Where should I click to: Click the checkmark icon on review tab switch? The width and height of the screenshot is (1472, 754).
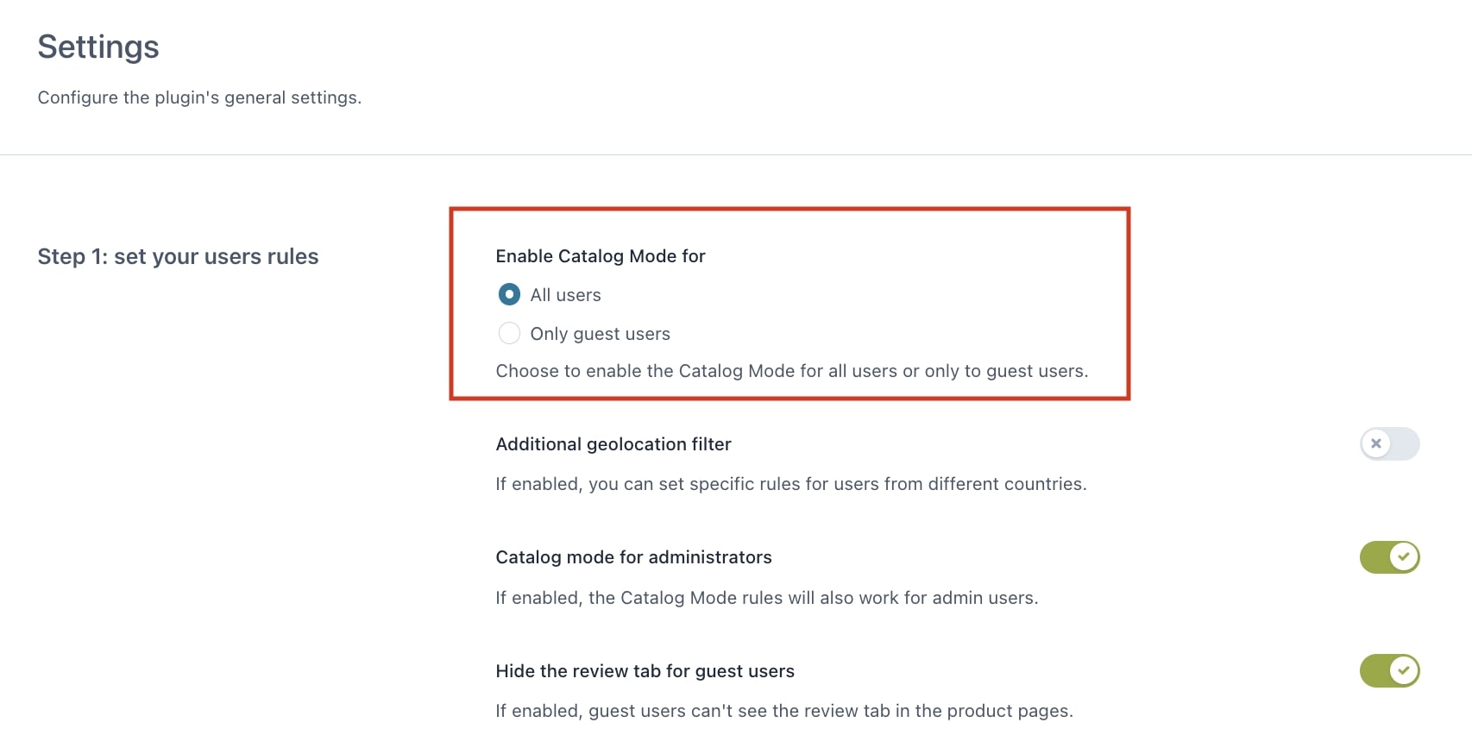[1404, 670]
